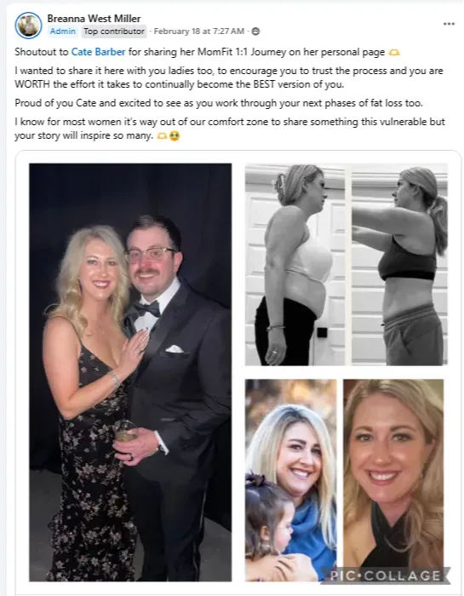Click the man's glasses in couple photo

151,255
